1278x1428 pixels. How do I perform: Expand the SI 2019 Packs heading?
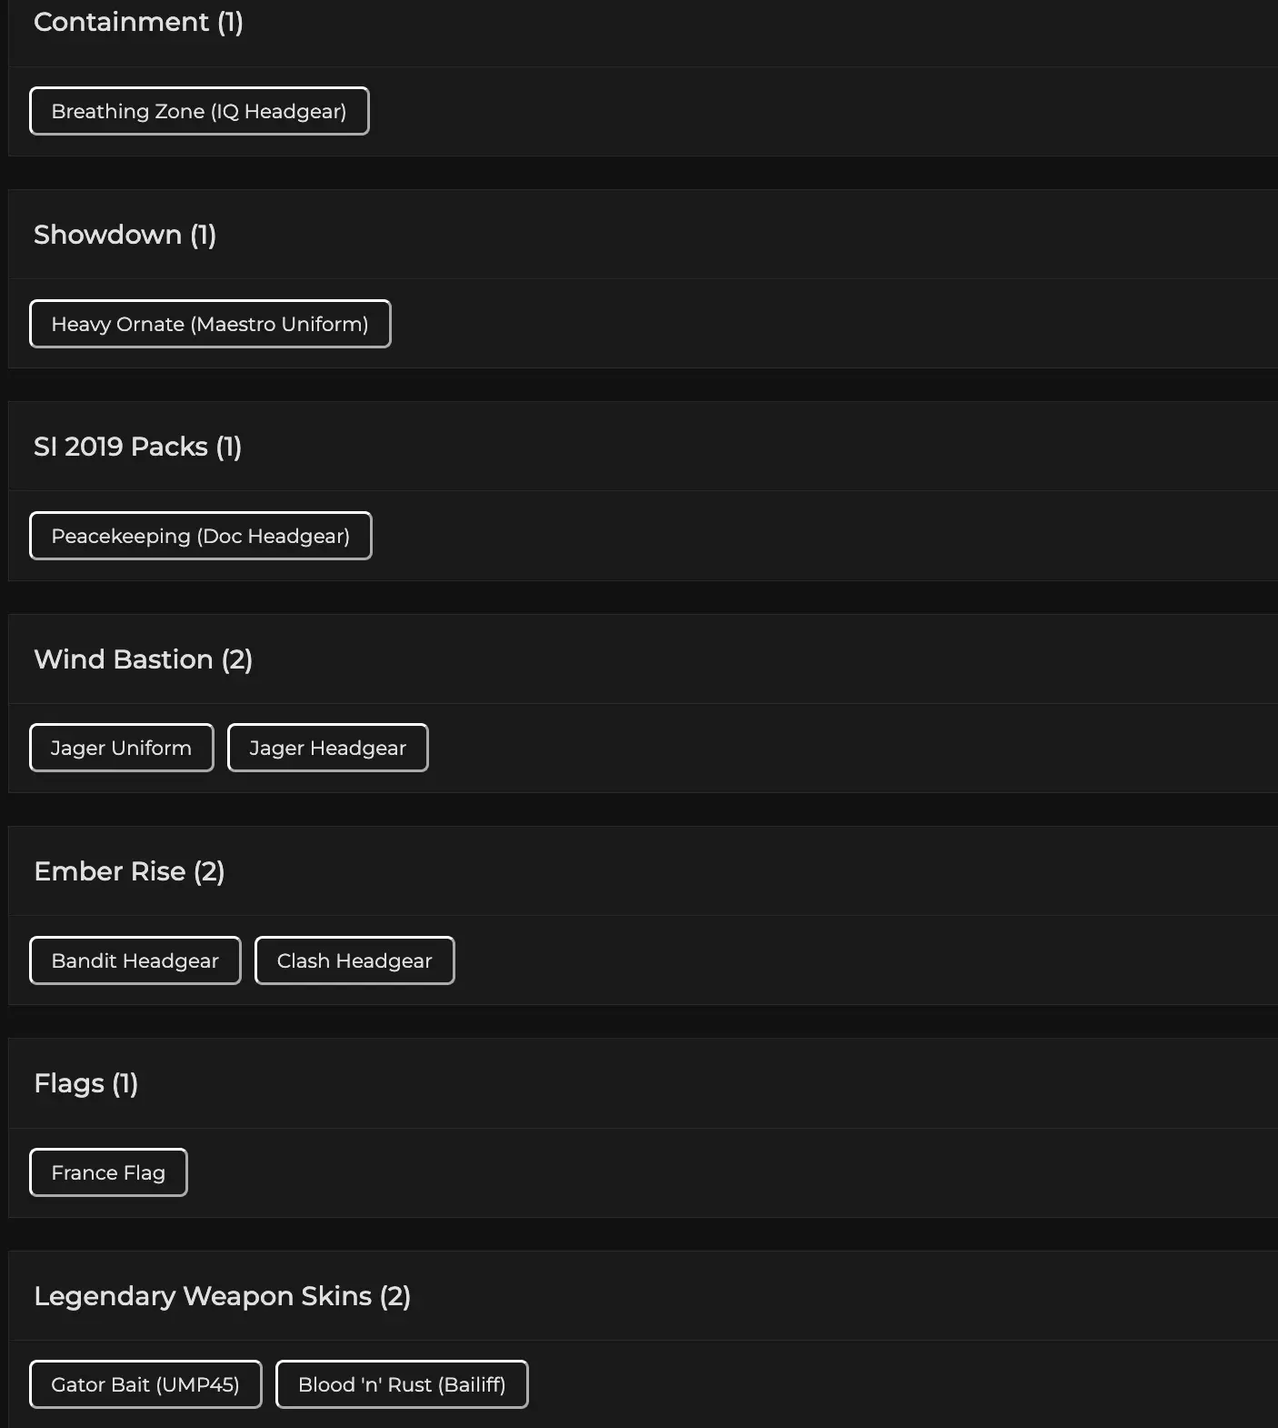120,447
